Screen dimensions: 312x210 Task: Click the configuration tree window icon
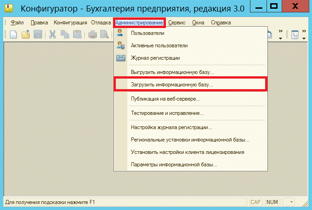click(x=295, y=35)
